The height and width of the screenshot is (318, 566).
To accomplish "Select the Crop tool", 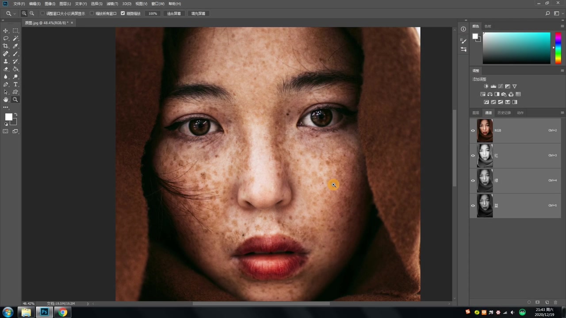I will point(6,46).
